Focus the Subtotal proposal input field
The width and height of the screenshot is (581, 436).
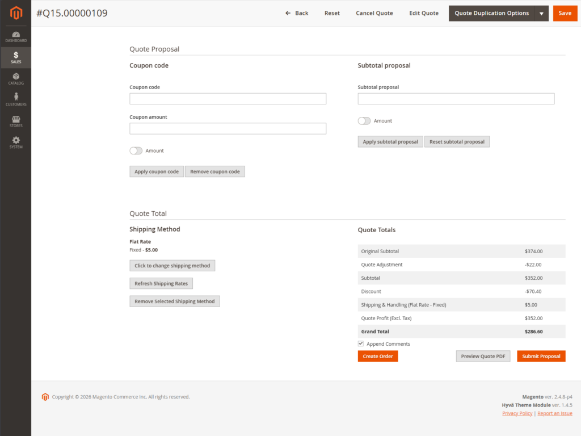(456, 99)
